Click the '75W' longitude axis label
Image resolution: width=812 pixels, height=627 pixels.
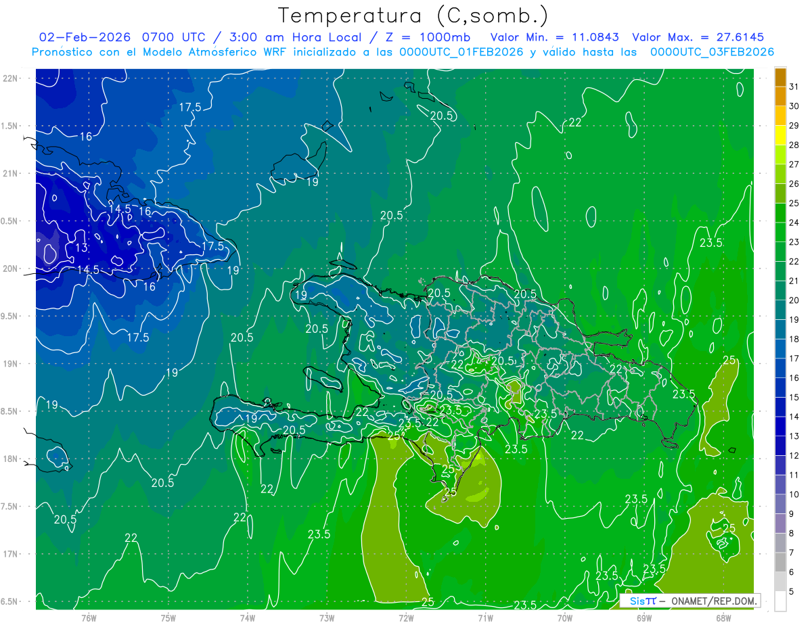(168, 618)
